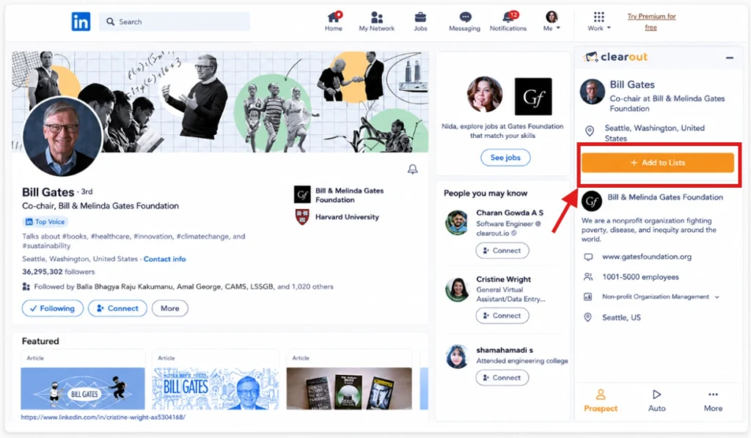Open the Me profile dropdown

[x=552, y=21]
